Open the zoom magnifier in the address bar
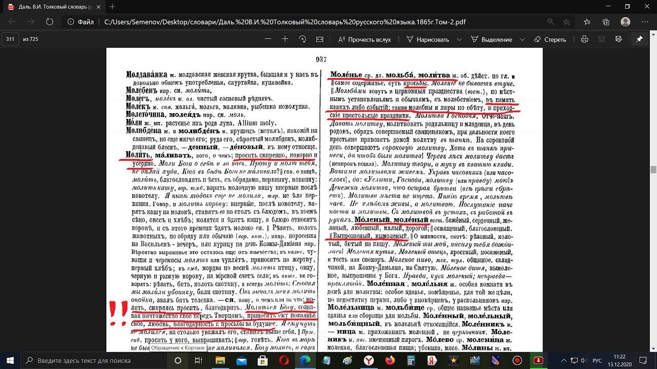 (551, 22)
